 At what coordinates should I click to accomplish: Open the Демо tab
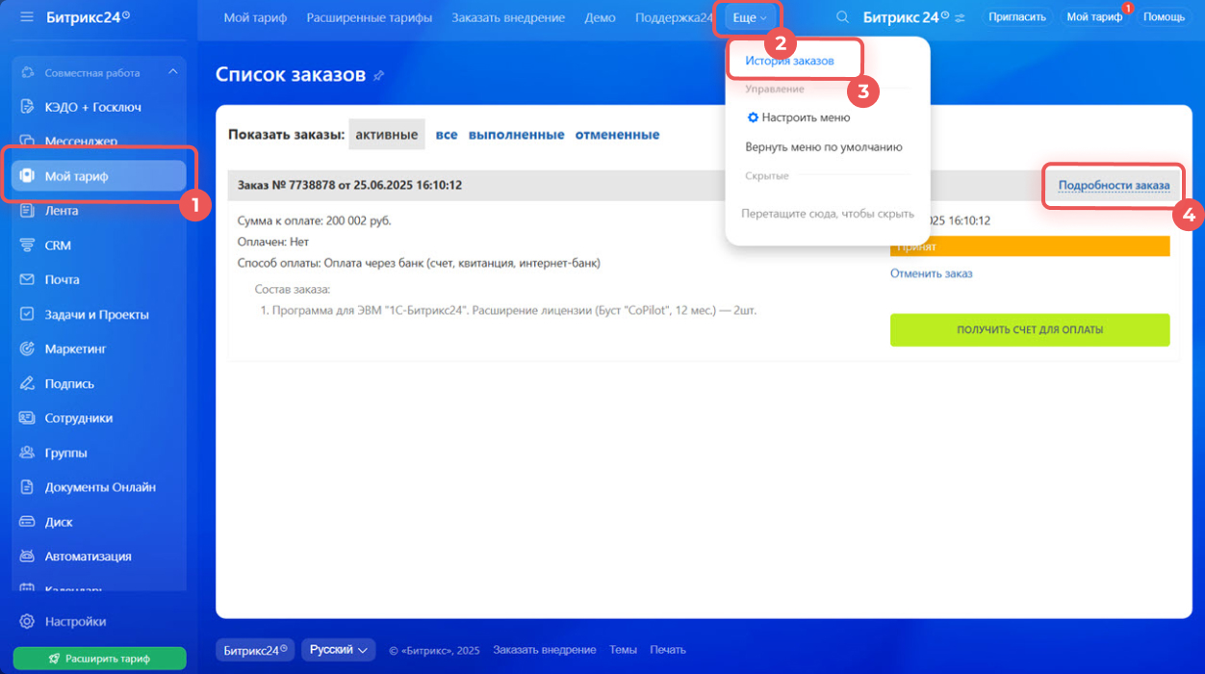pos(600,17)
